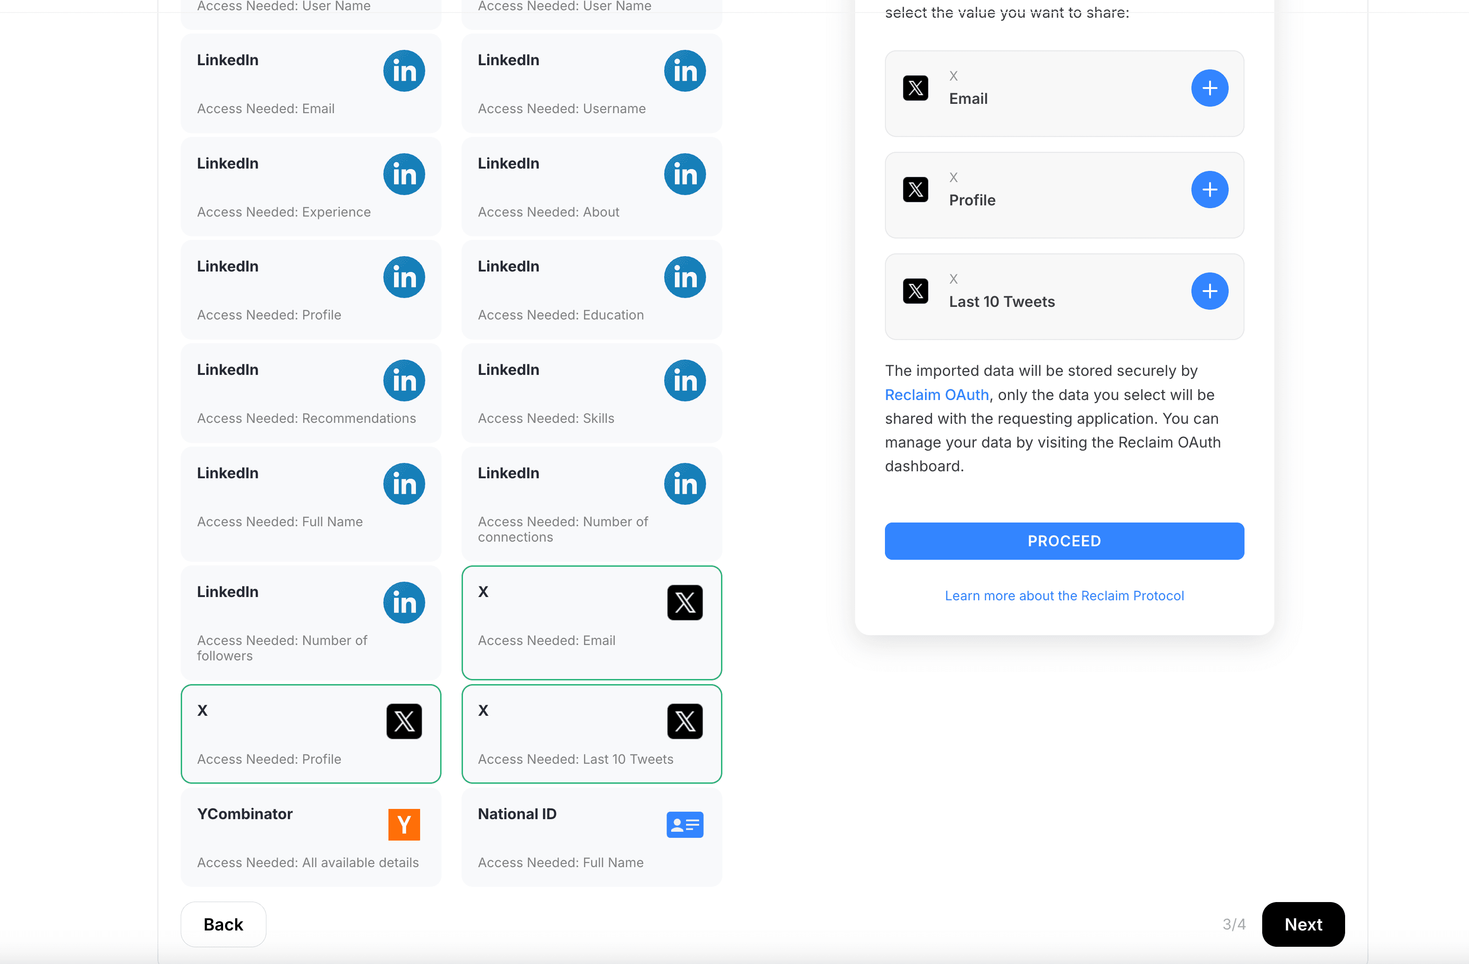
Task: Select the YCombinator All available details card
Action: click(x=311, y=837)
